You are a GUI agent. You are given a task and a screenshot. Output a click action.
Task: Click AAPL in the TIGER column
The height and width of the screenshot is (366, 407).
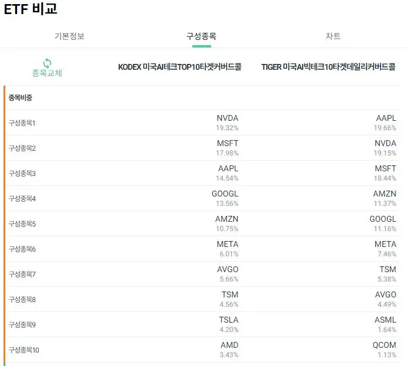click(386, 118)
